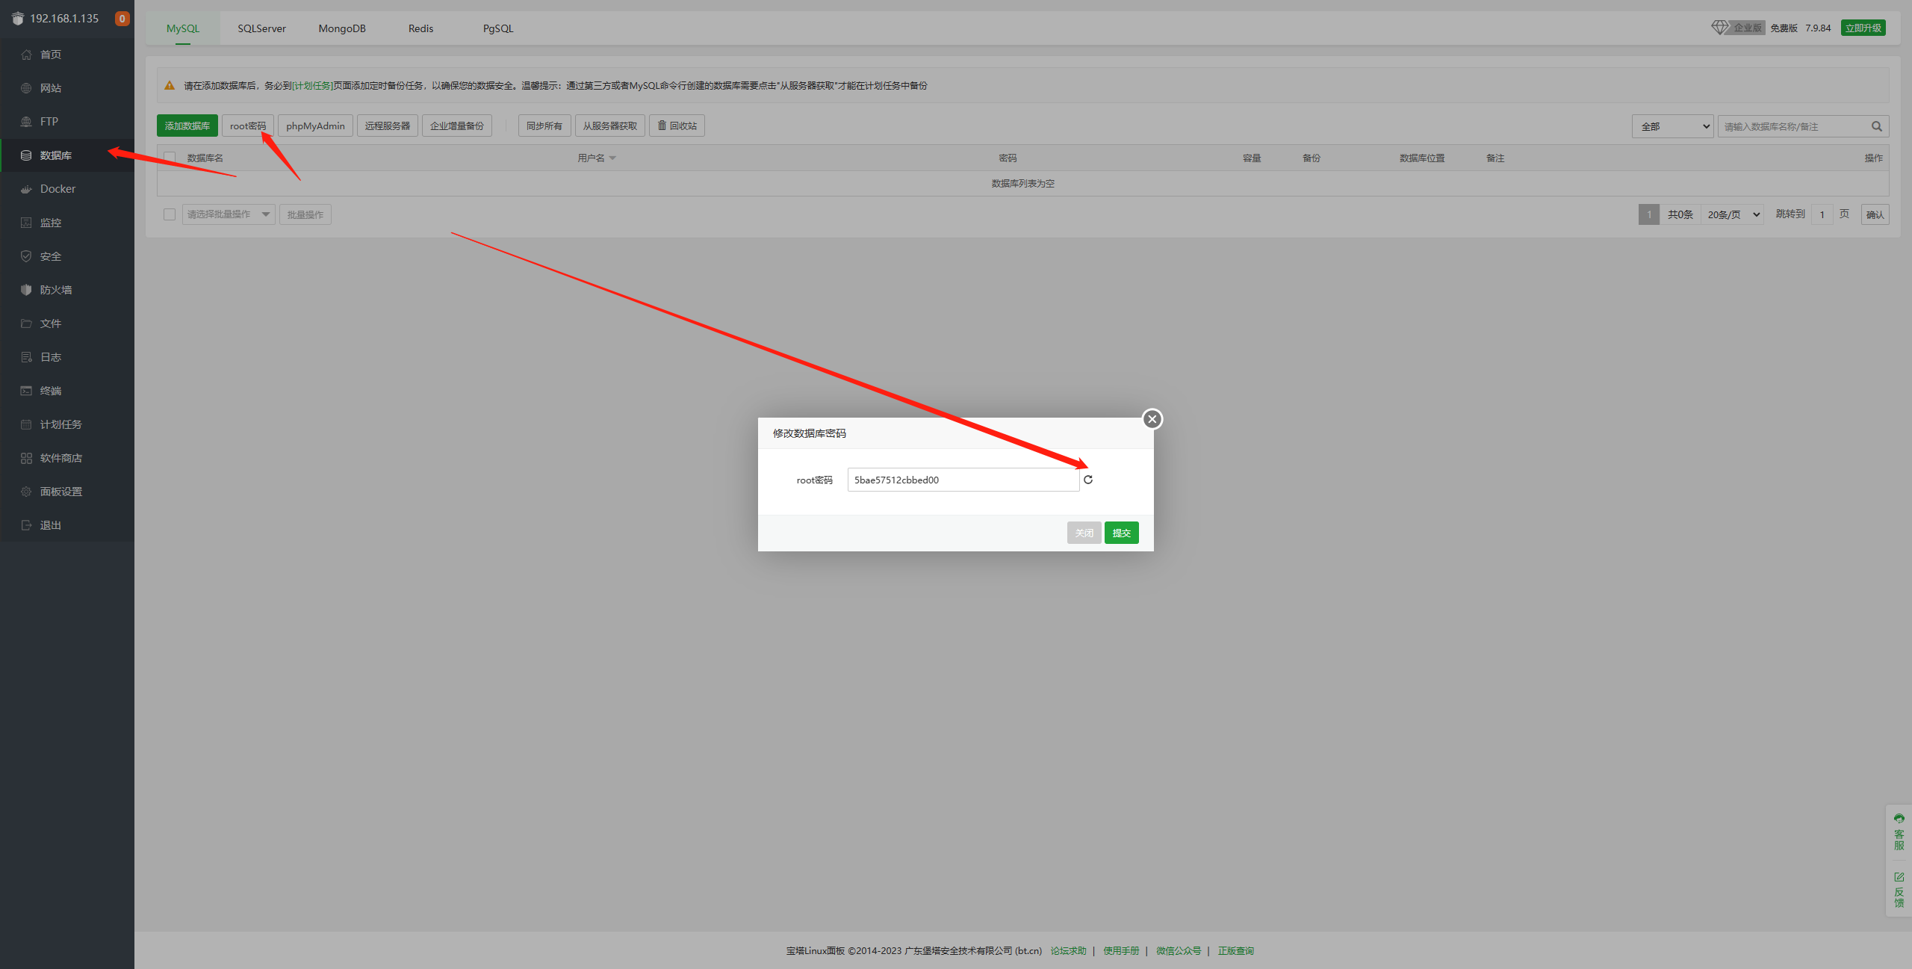This screenshot has height=969, width=1912.
Task: Click the 立即升级 upgrade button
Action: coord(1863,28)
